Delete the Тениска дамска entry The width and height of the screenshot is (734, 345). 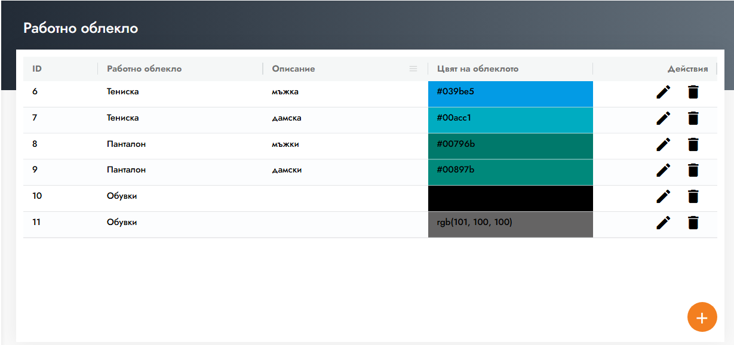click(x=693, y=118)
